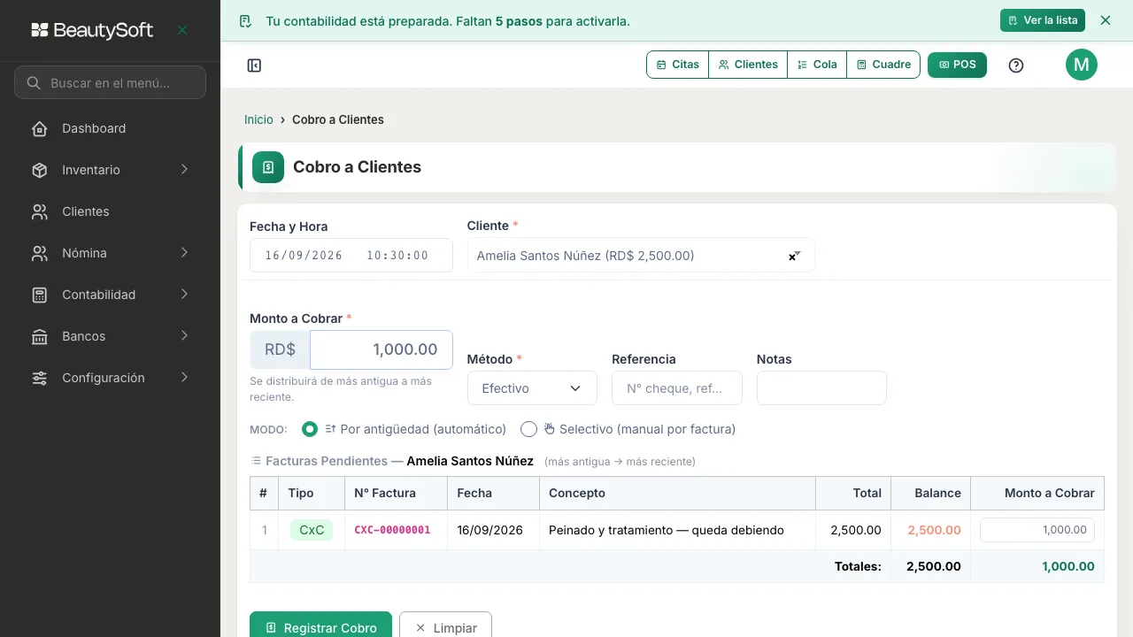Click the Cobro a Clientes header icon
Screen dimensions: 1133x637
point(268,167)
